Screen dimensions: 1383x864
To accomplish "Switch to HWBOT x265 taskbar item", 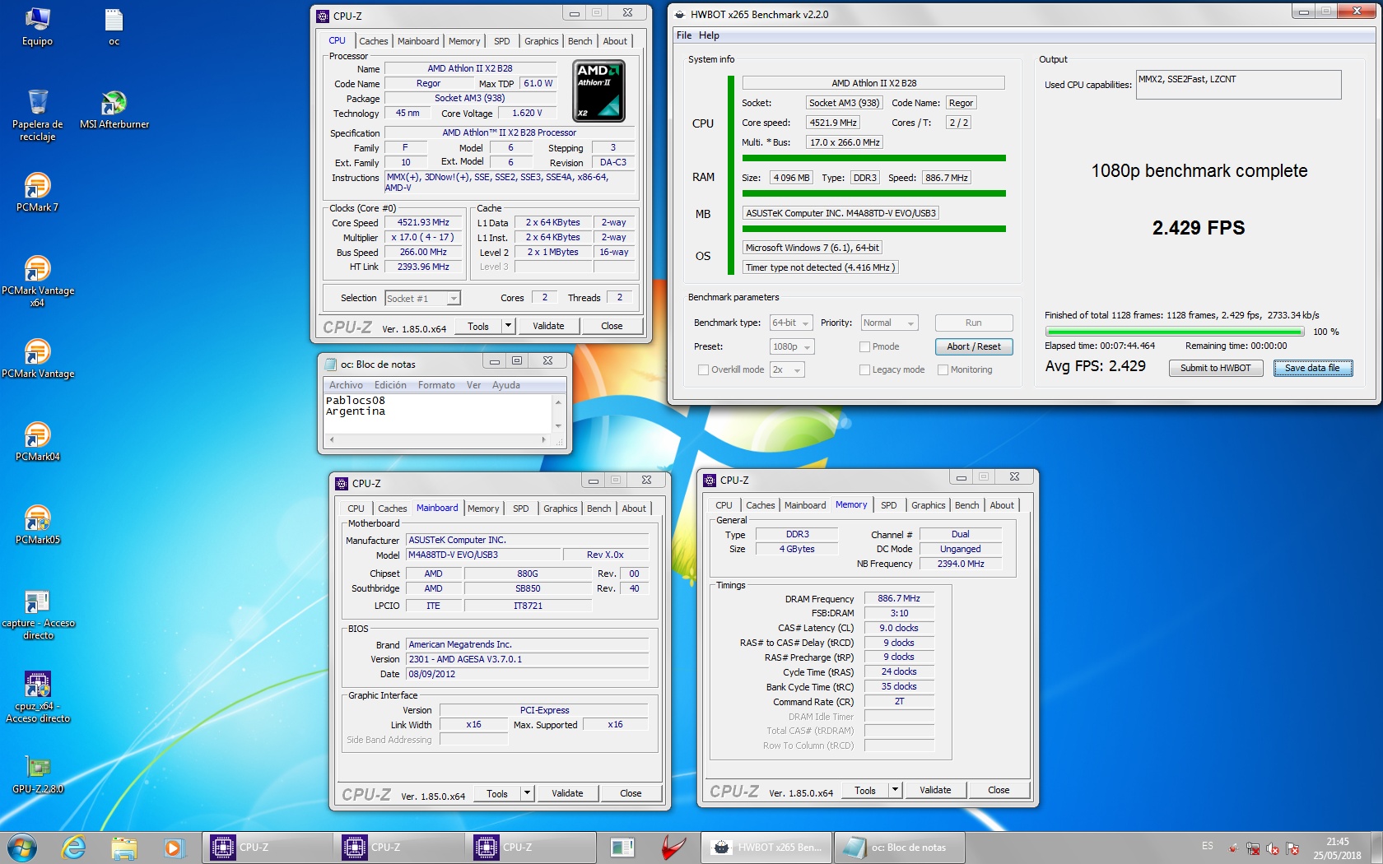I will [766, 848].
